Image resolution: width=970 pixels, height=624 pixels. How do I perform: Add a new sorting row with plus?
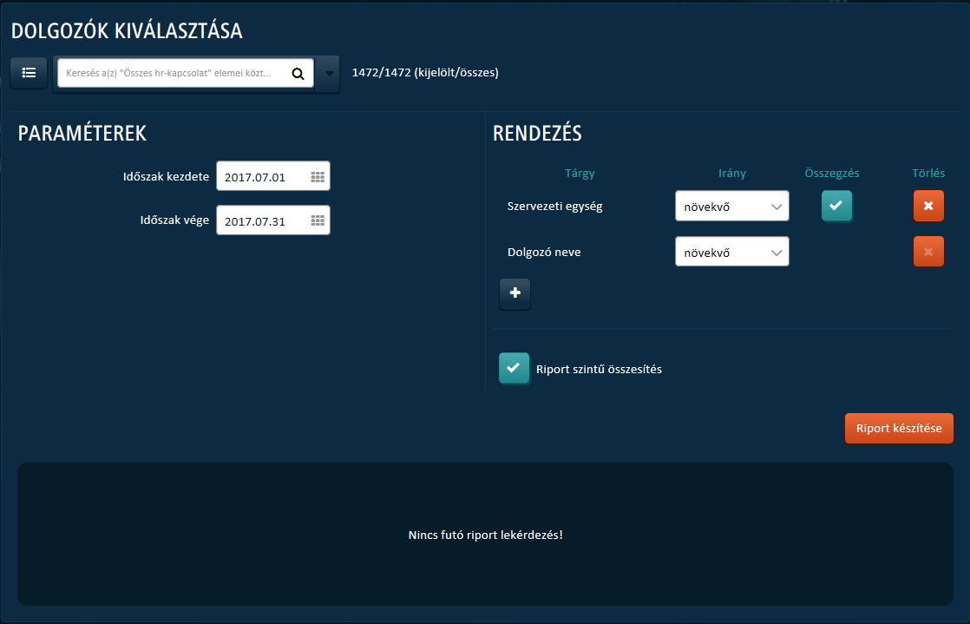click(514, 293)
